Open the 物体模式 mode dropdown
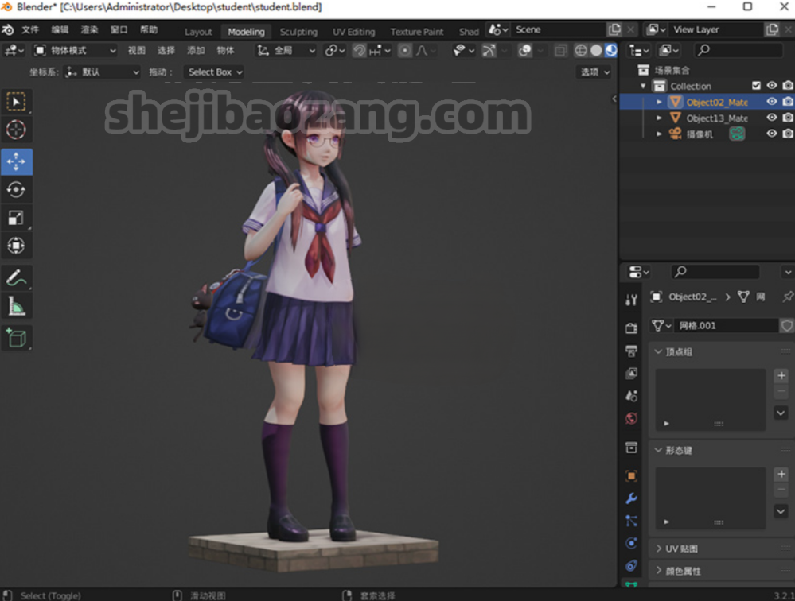This screenshot has width=795, height=601. pos(75,51)
